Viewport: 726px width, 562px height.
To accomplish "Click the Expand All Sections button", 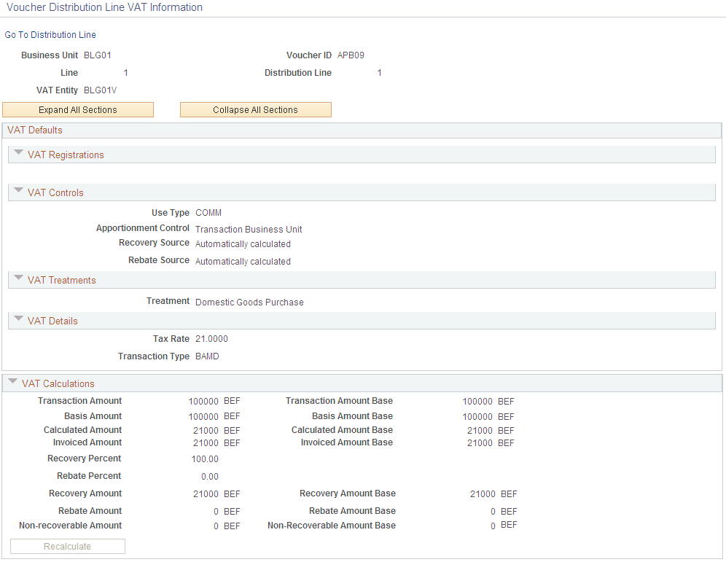I will coord(78,109).
